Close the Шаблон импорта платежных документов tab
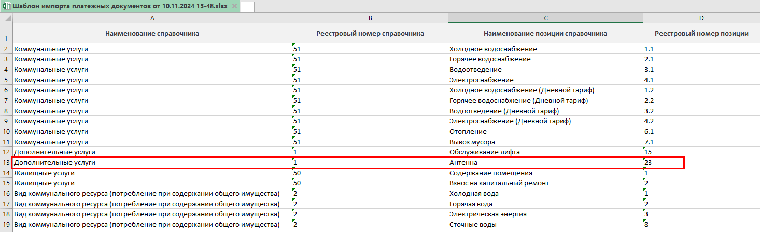 click(x=234, y=6)
